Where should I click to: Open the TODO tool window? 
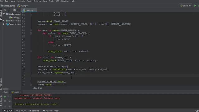[x=21, y=111]
